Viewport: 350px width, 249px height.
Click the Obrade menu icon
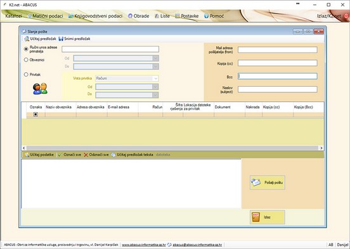(x=130, y=16)
